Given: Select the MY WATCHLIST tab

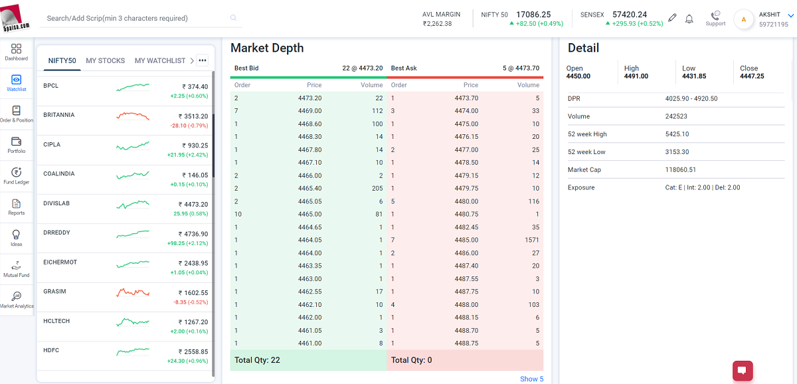Looking at the screenshot, I should [x=159, y=60].
